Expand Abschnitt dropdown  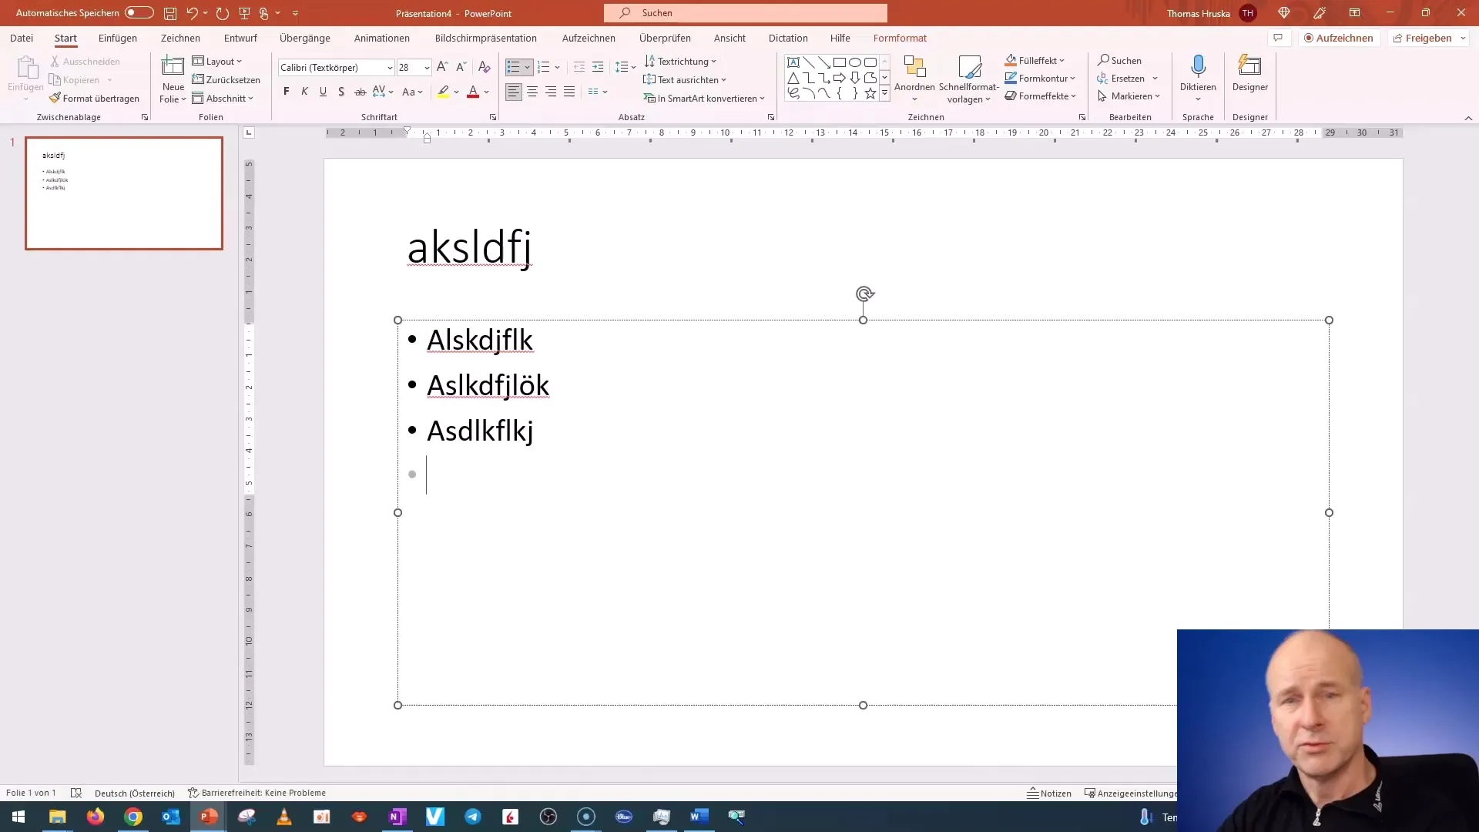click(223, 99)
